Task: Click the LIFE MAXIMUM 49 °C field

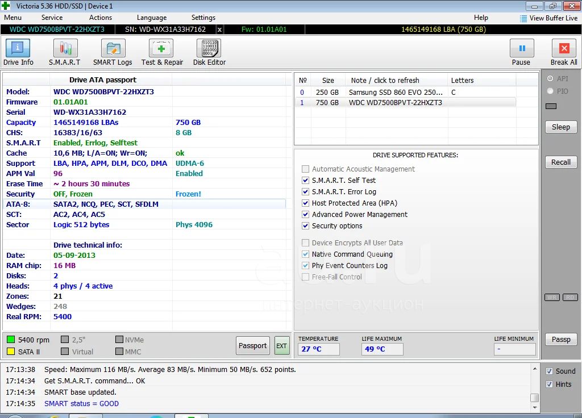Action: point(383,349)
